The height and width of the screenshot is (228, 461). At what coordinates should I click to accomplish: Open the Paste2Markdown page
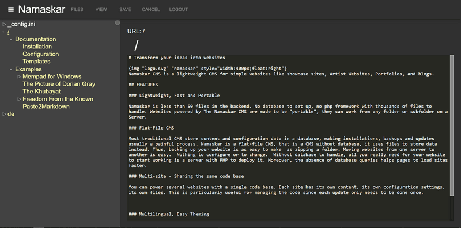coord(46,107)
